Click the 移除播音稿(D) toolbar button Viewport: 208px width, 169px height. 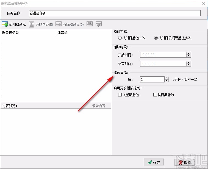(x=70, y=24)
